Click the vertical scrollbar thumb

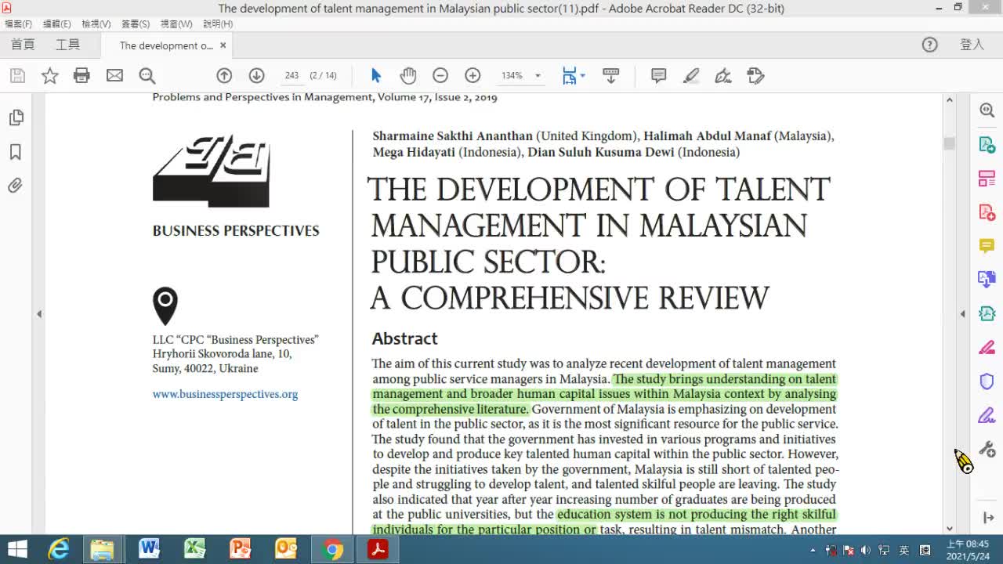950,143
